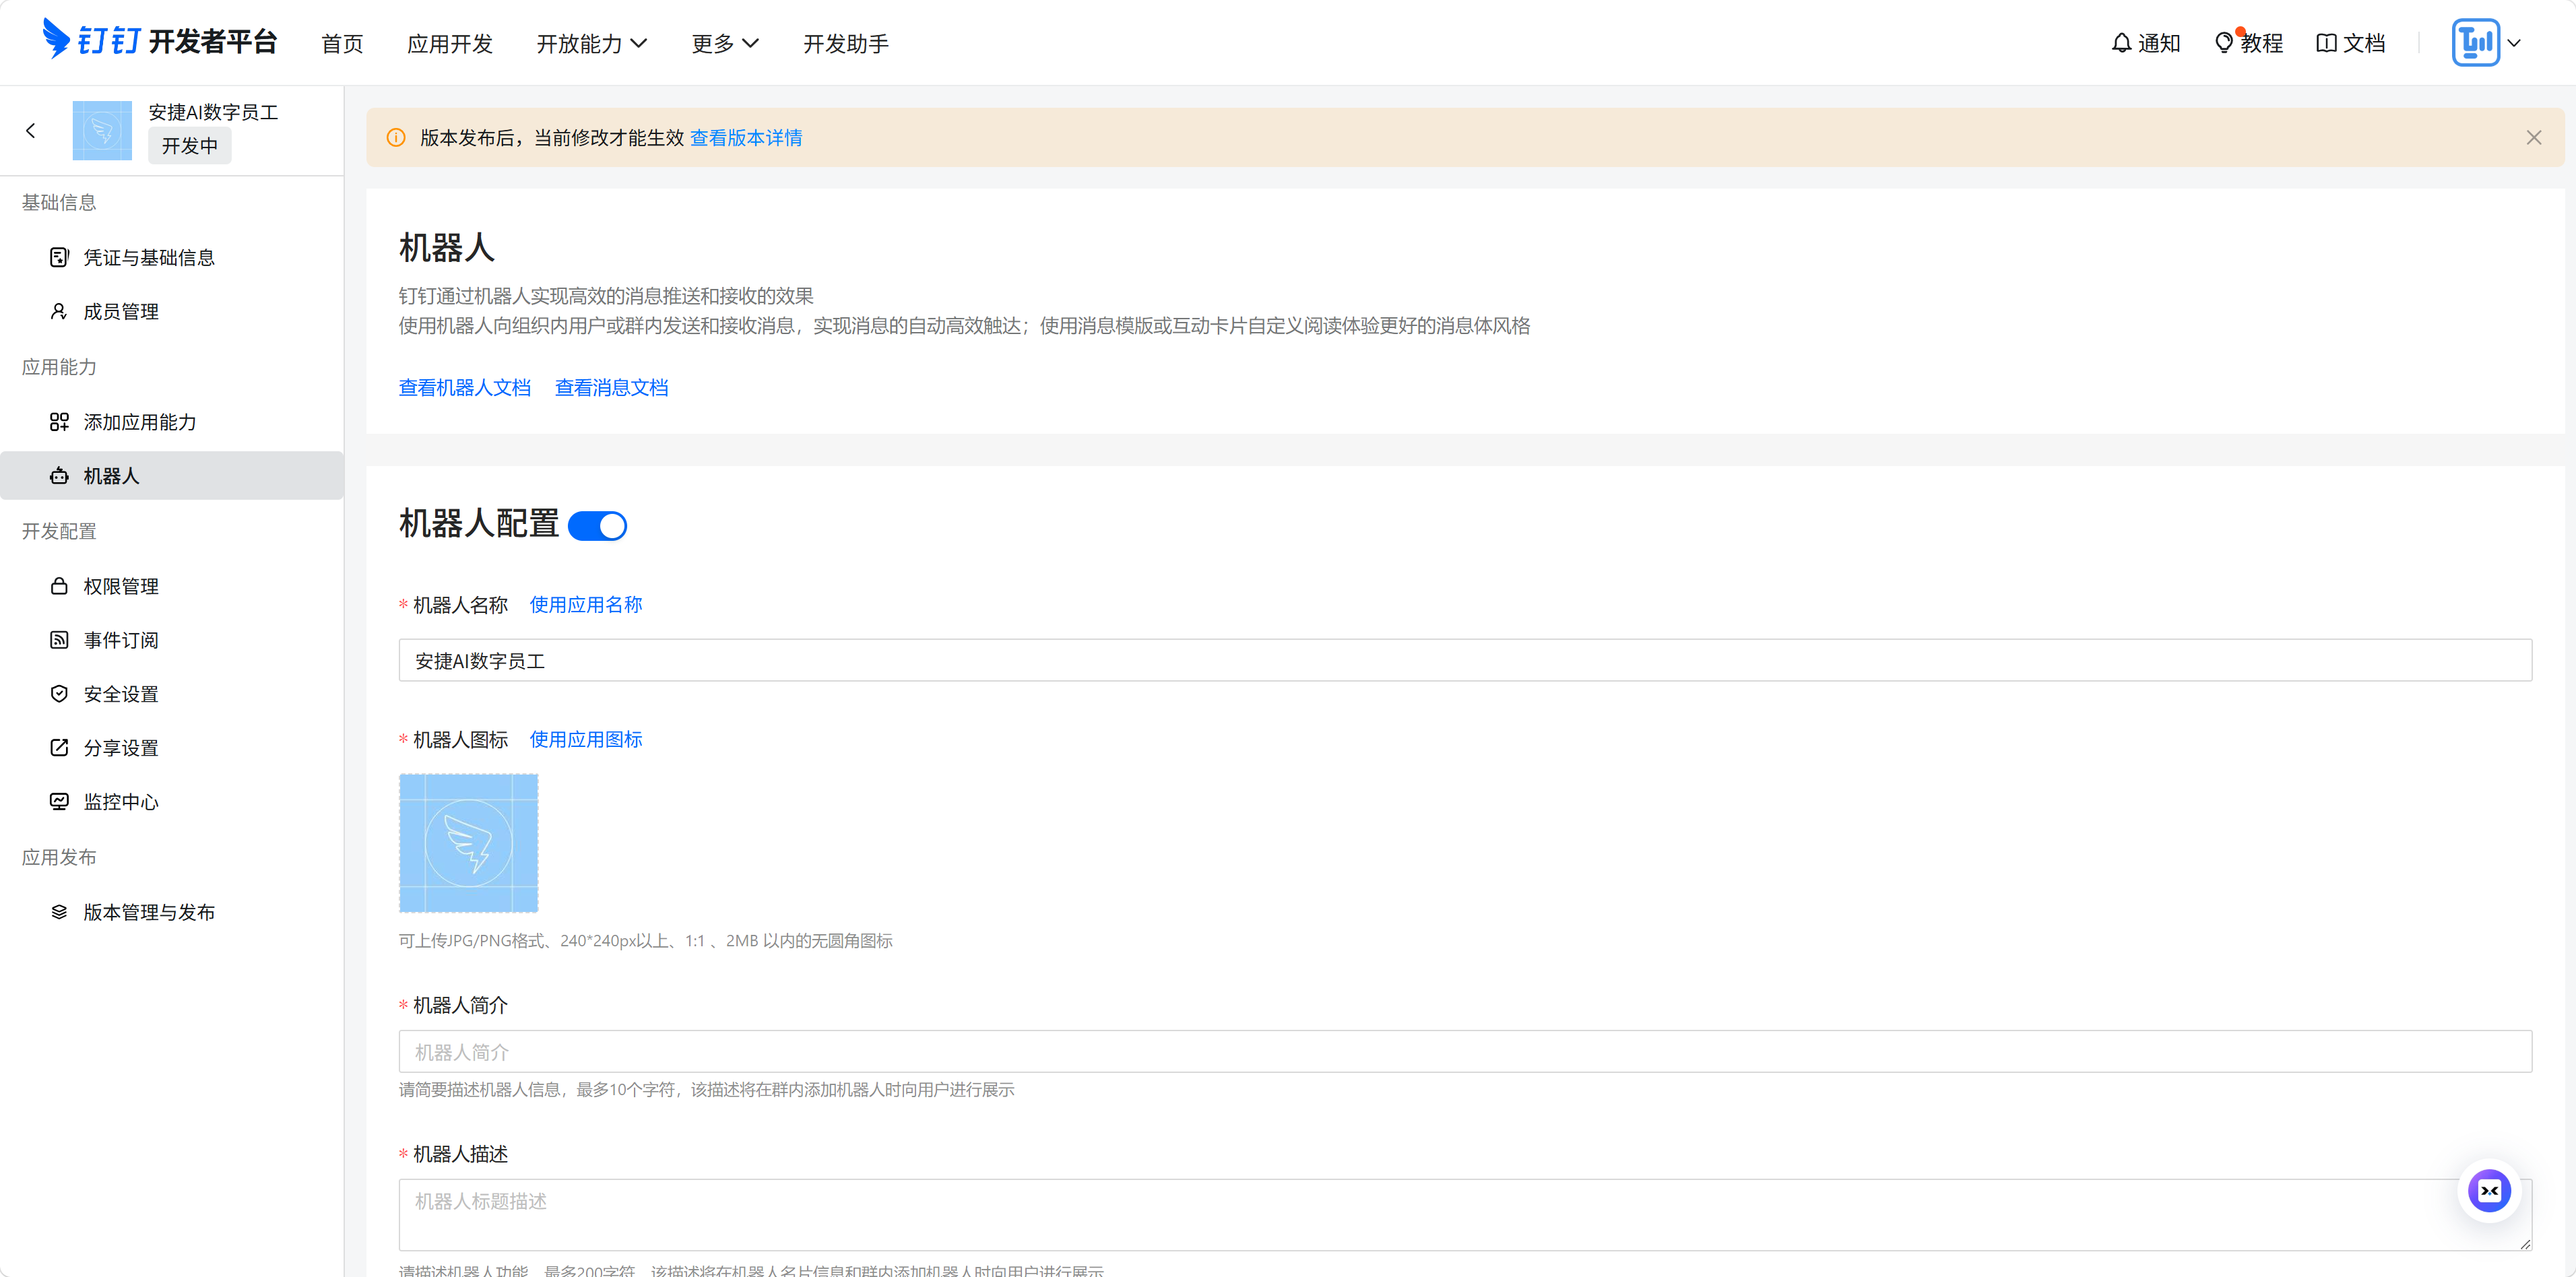
Task: Select 安全设置 in the sidebar
Action: (172, 694)
